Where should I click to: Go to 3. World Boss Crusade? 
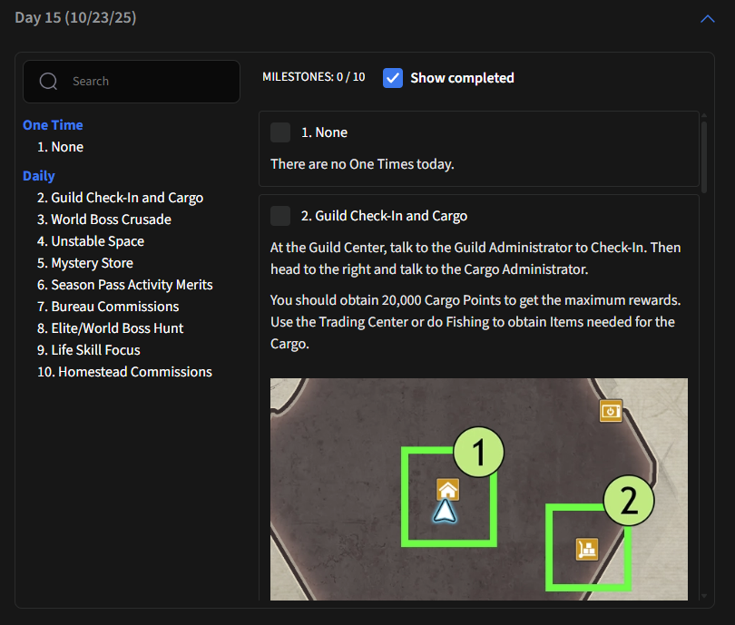pos(104,220)
